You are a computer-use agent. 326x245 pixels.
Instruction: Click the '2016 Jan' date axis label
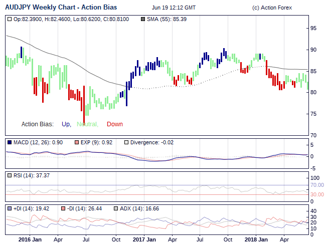tap(30, 239)
